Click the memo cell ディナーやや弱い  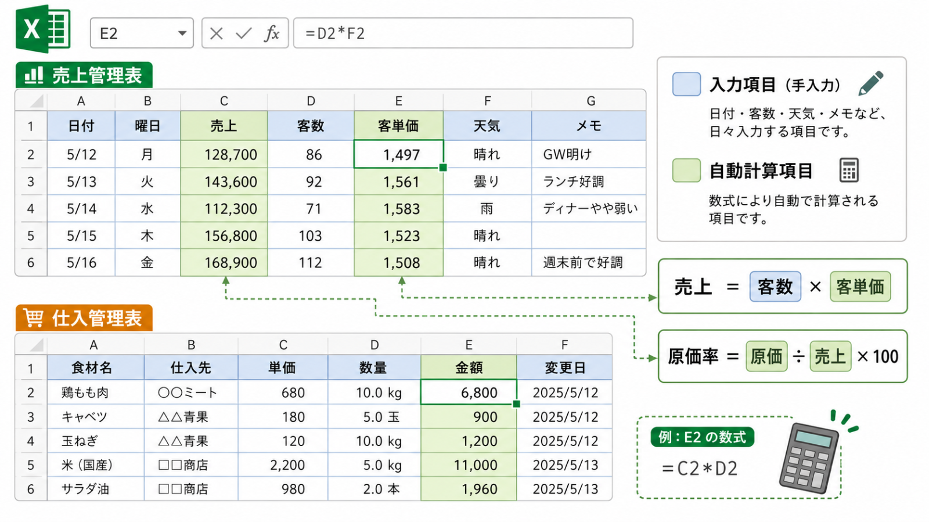coord(589,209)
